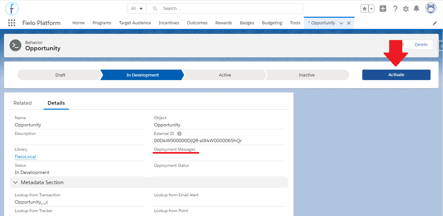Switch to the Related tab
This screenshot has height=216, width=443.
coord(23,103)
